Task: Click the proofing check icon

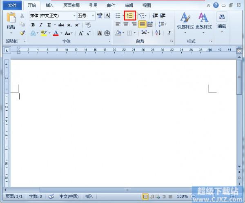Action: [51, 196]
